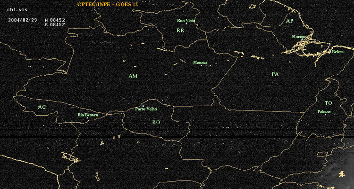The width and height of the screenshot is (354, 189).
Task: Click the 2004/02/29 date stamp
Action: pyautogui.click(x=23, y=20)
